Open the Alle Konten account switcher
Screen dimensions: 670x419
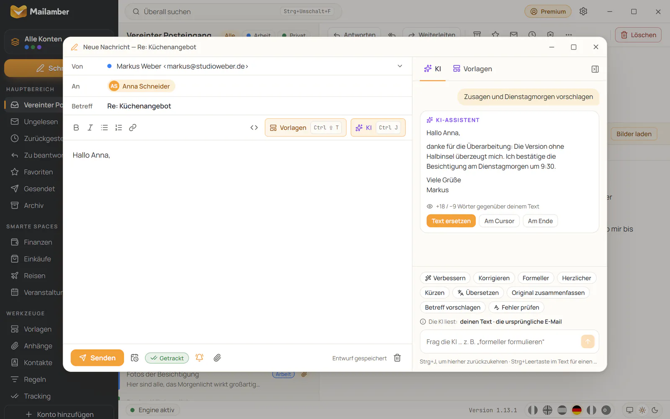tap(33, 42)
